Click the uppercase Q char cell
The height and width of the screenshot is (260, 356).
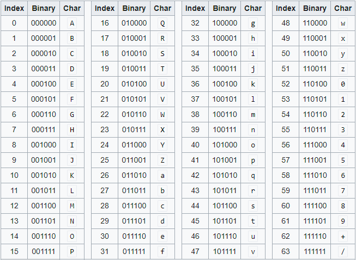pyautogui.click(x=162, y=23)
